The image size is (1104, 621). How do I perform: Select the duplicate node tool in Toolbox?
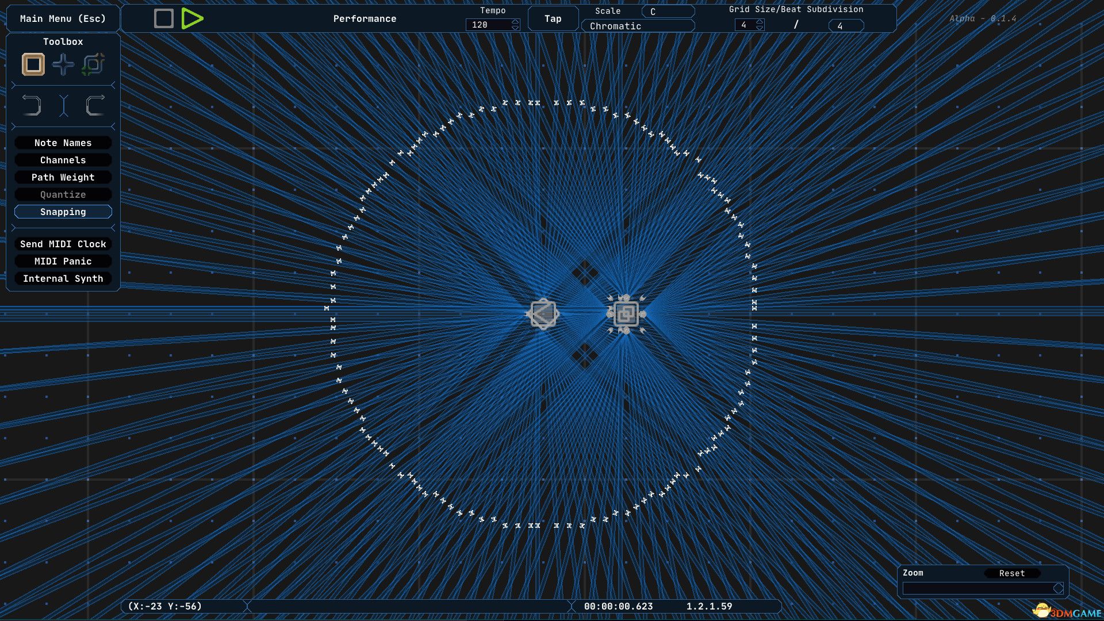pyautogui.click(x=93, y=64)
